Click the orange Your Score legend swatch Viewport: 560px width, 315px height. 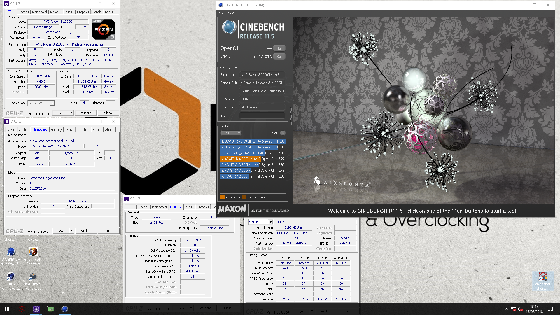point(222,197)
